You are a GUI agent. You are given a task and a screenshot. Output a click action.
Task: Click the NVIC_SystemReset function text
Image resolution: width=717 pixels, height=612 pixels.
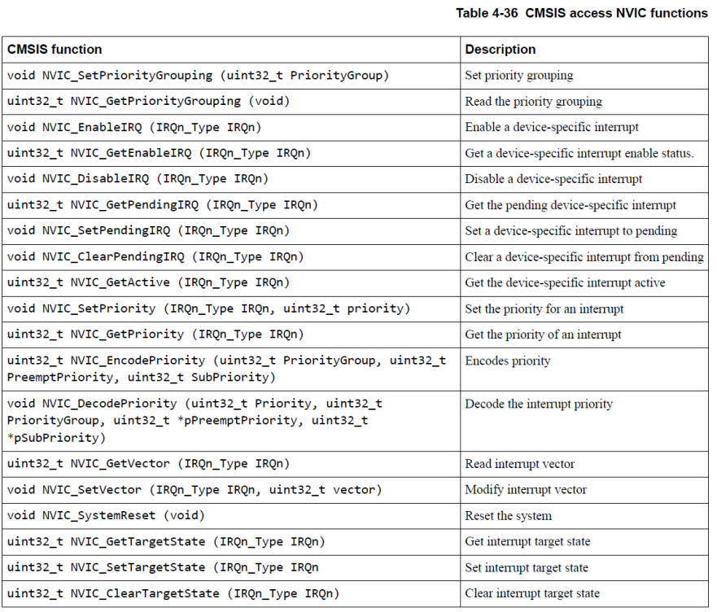(x=106, y=516)
